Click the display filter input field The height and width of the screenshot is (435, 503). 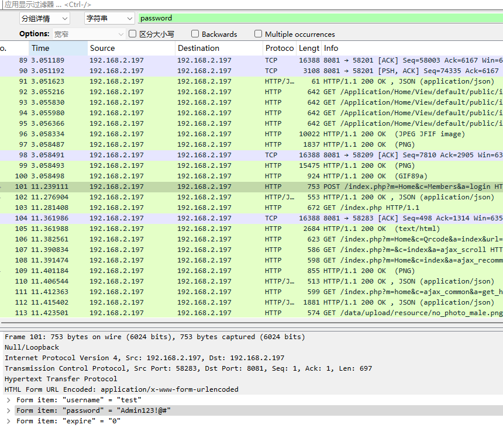coord(251,5)
